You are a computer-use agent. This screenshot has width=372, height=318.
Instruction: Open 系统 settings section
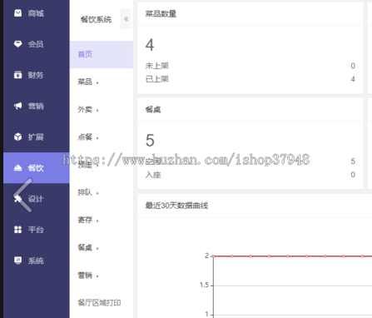point(36,261)
